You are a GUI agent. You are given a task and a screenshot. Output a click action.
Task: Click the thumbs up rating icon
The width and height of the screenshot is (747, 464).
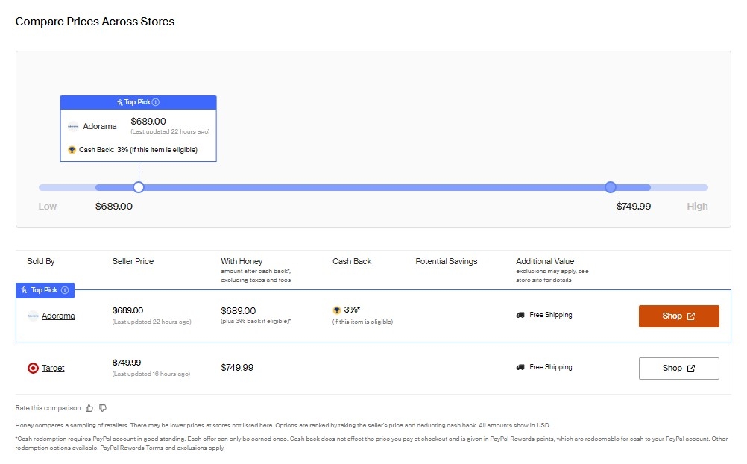coord(89,408)
